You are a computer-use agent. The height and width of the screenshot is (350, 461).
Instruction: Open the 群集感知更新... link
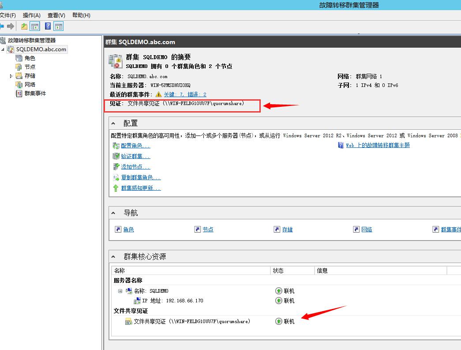click(141, 188)
